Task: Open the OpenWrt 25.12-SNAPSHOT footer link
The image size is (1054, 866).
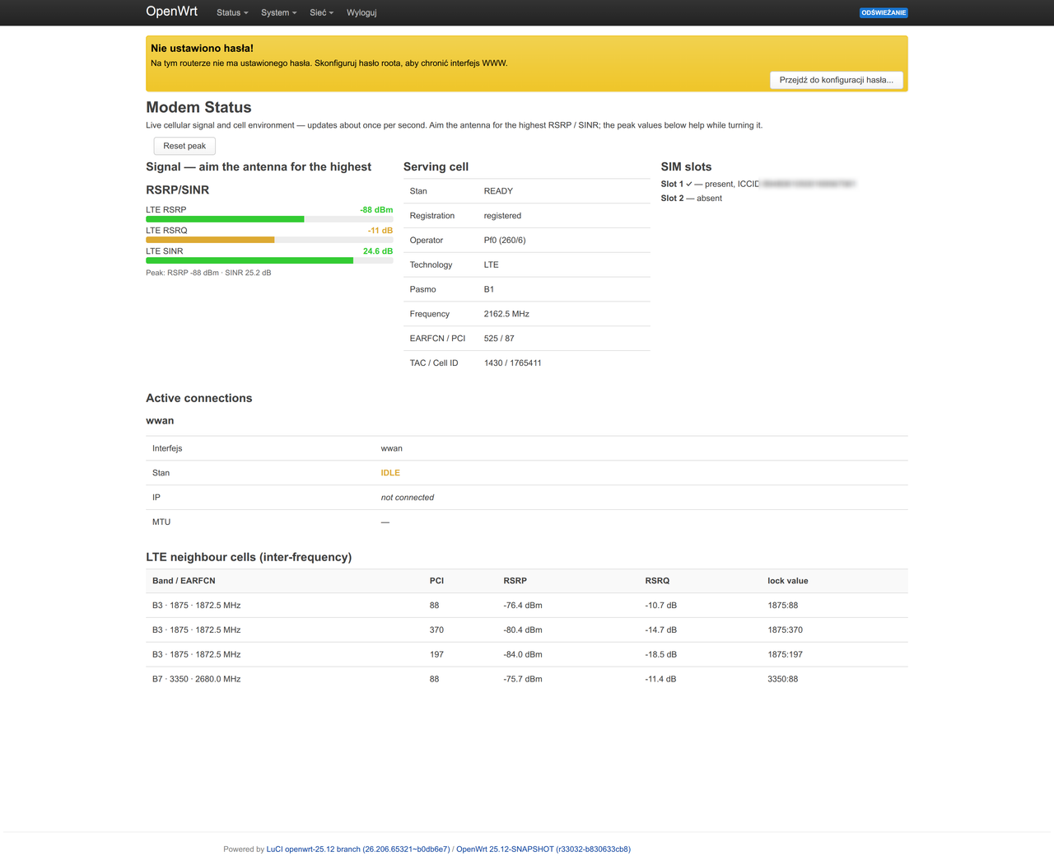Action: 543,849
